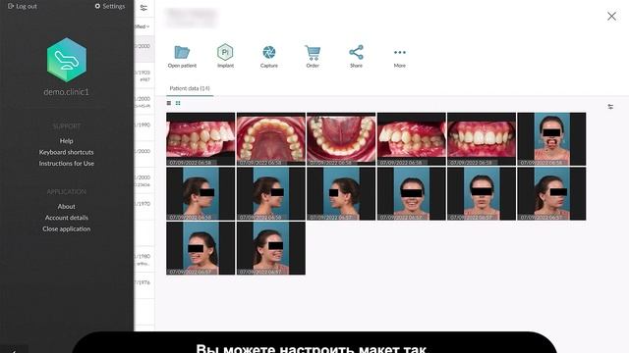This screenshot has width=629, height=353.
Task: Click the demo.clinic1 hexagon logo
Action: click(67, 60)
